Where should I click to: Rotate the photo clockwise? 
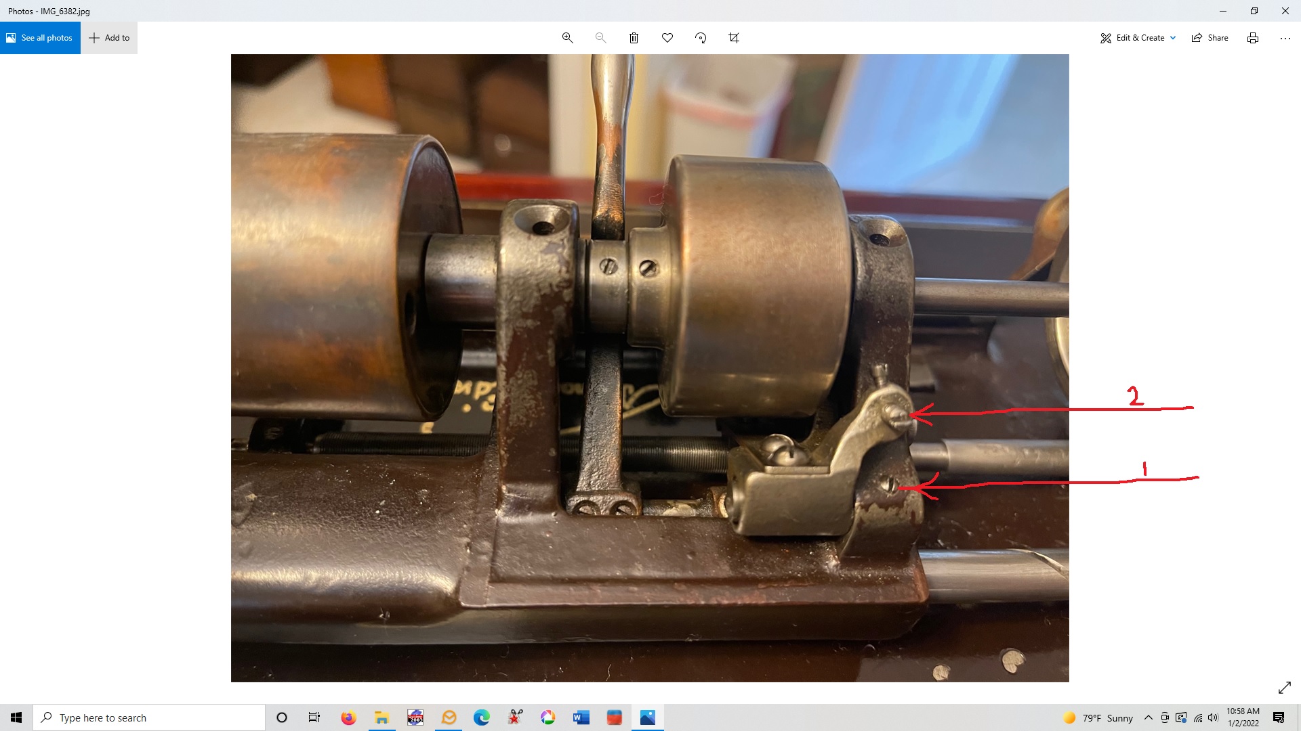pyautogui.click(x=701, y=38)
